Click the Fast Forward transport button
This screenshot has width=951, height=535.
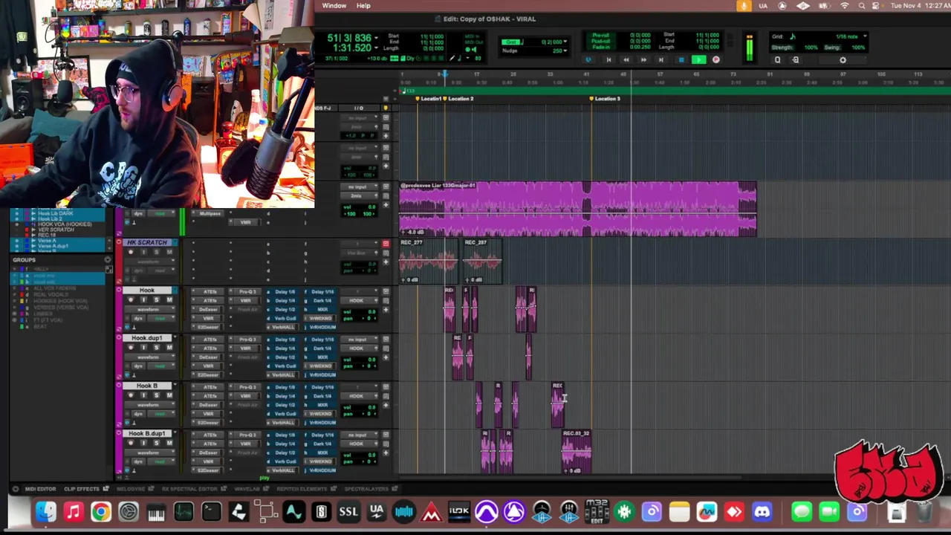pos(643,60)
